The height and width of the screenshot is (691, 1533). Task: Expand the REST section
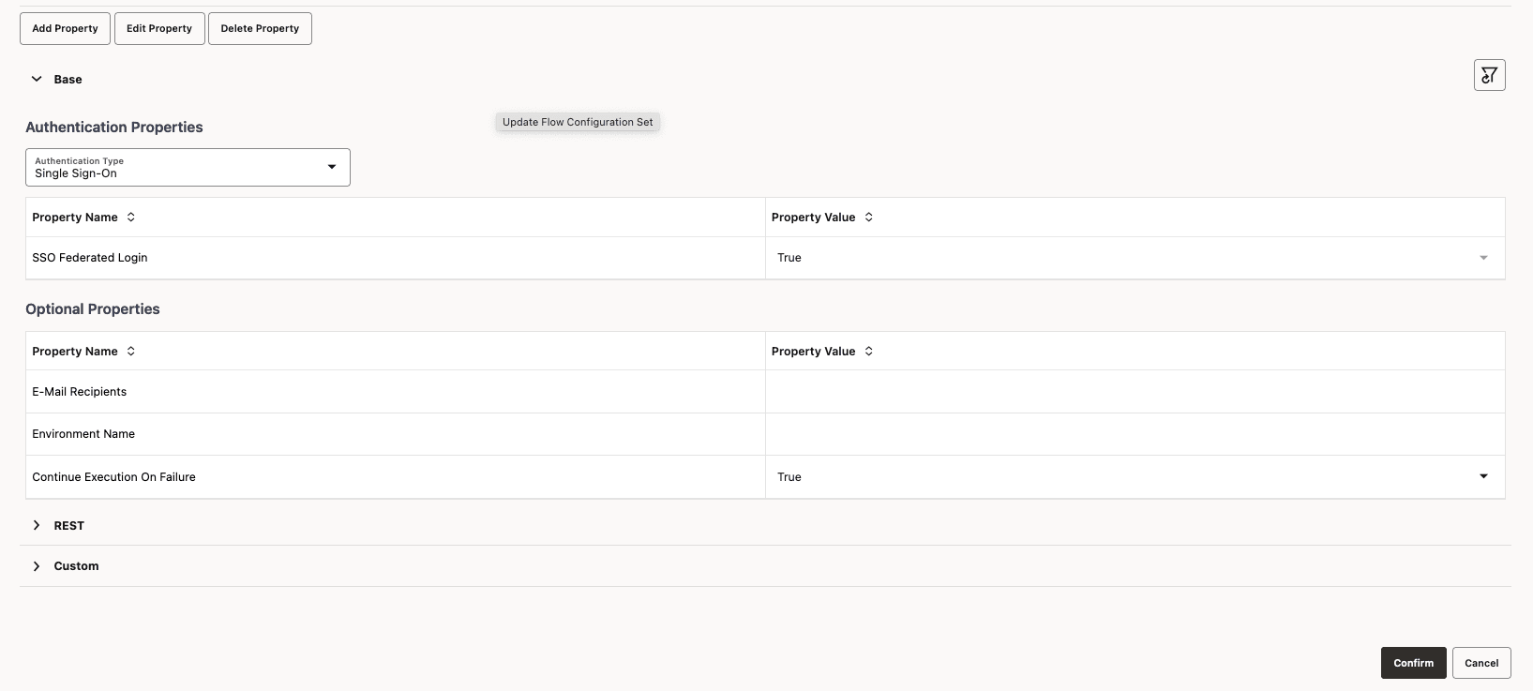click(x=37, y=526)
